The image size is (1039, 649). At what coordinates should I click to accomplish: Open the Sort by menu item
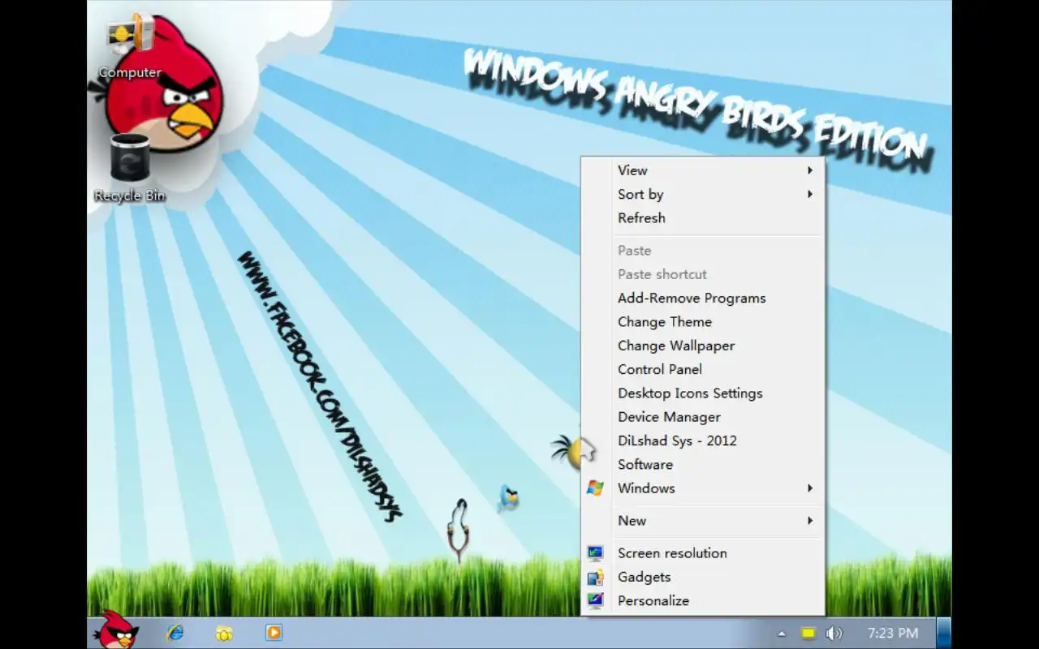(x=703, y=194)
